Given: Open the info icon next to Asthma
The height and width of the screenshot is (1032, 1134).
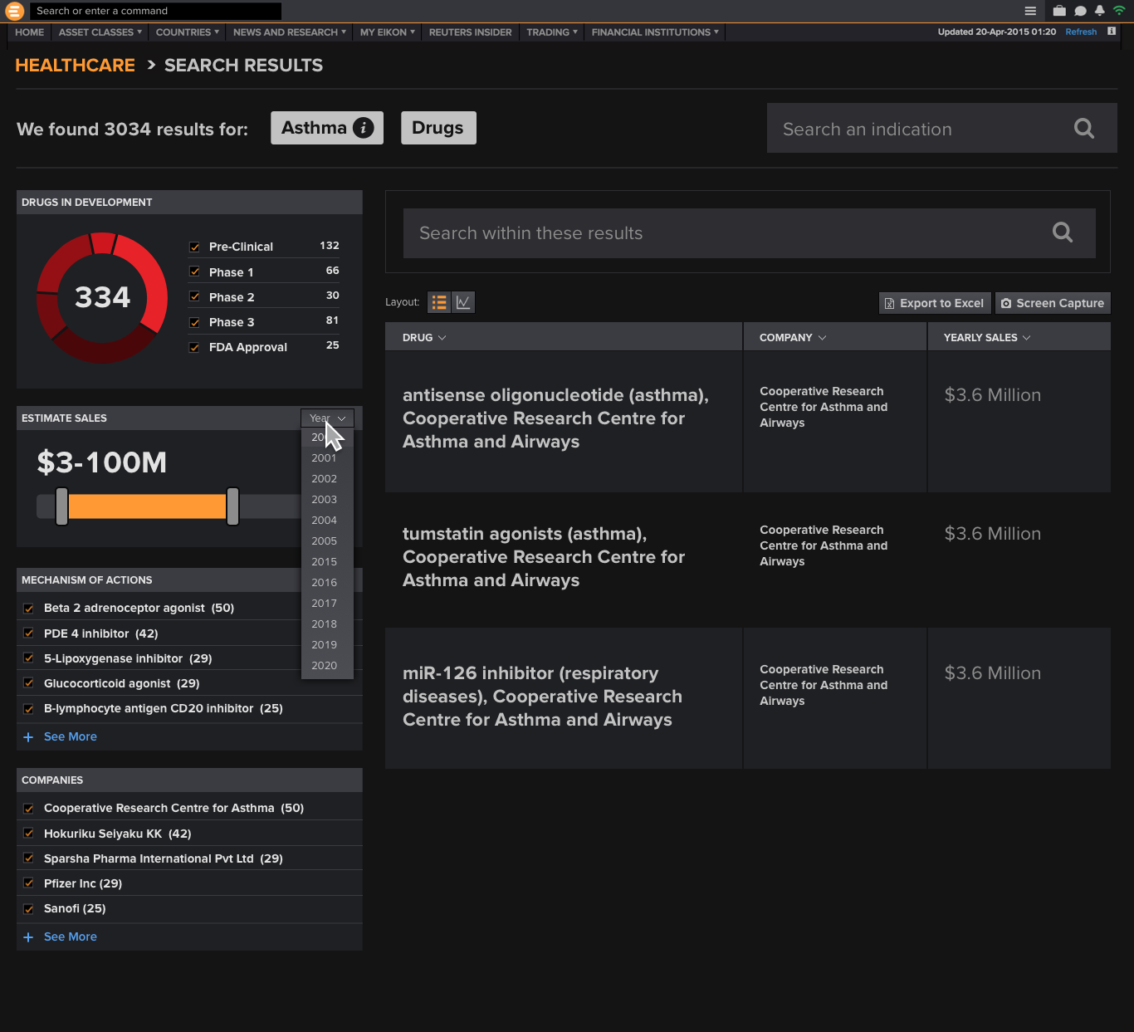Looking at the screenshot, I should [x=363, y=127].
